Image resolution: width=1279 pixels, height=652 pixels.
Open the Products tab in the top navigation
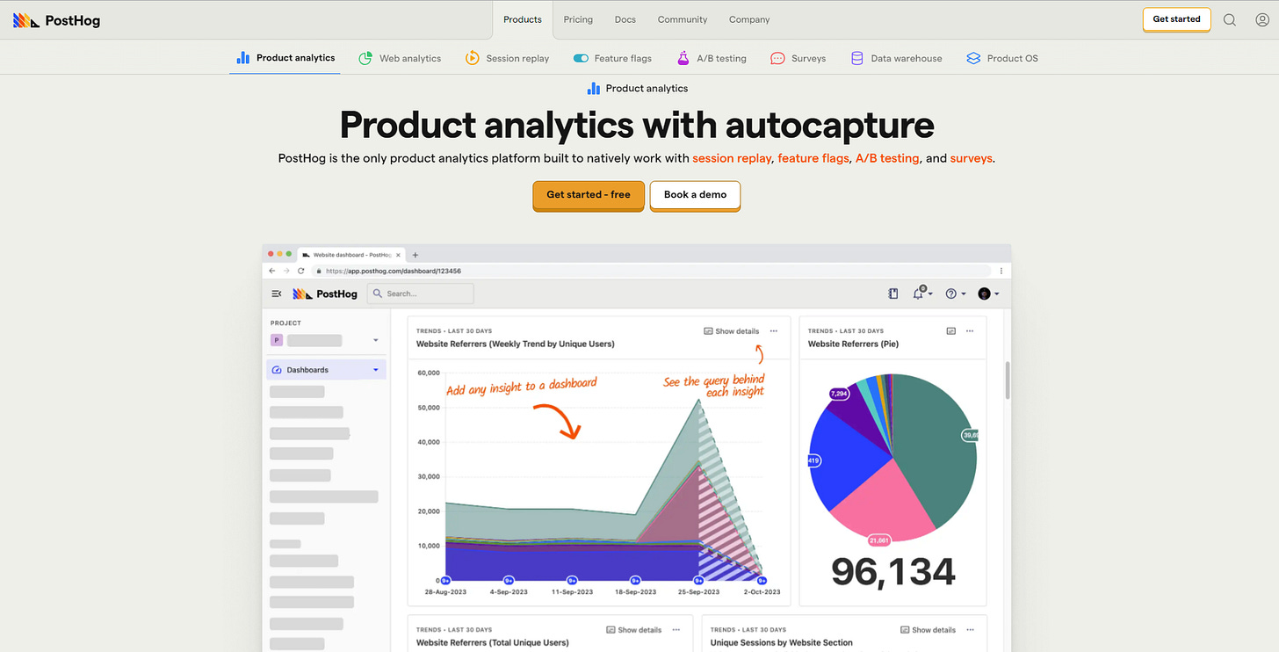coord(523,19)
